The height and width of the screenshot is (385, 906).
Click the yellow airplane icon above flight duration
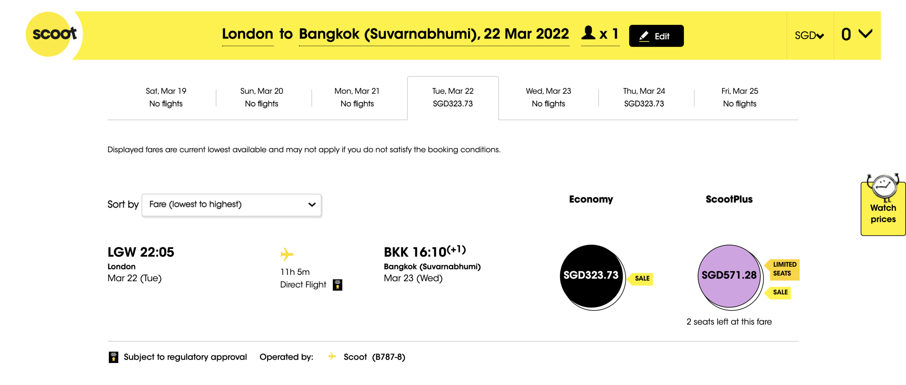[287, 254]
